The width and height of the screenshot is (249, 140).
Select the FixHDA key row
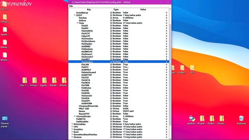85,98
